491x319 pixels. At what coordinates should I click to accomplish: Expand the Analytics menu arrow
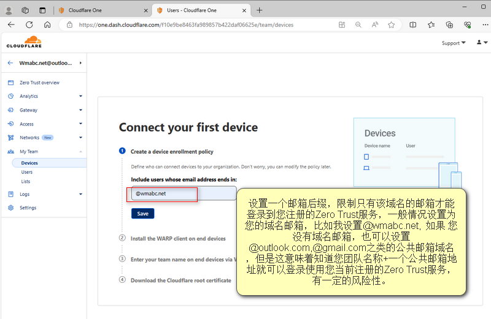(x=80, y=96)
